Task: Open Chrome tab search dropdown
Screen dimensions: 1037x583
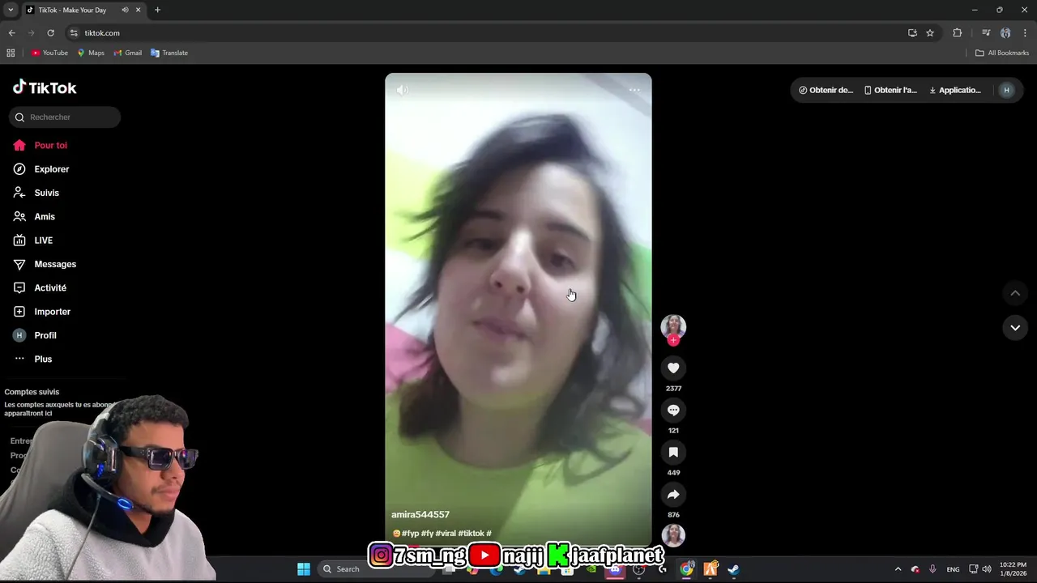Action: coord(11,10)
